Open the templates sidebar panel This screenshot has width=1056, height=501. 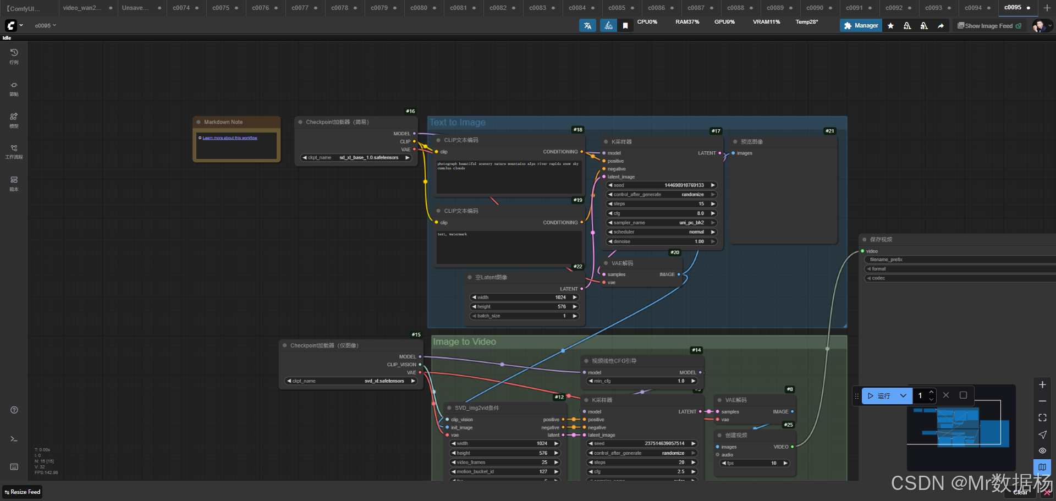point(14,184)
